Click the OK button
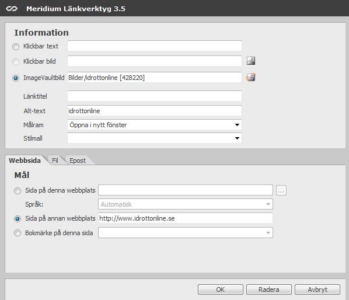This screenshot has height=300, width=349. [x=221, y=289]
